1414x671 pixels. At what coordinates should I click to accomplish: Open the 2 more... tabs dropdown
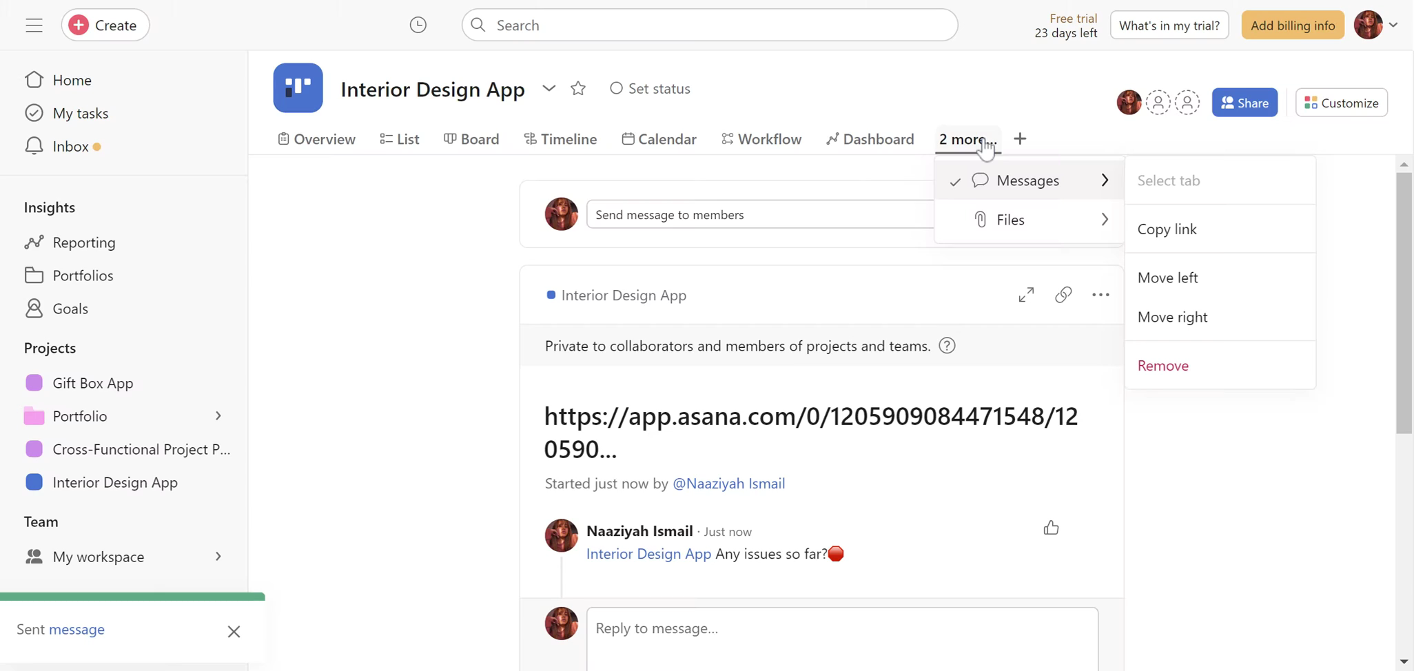point(967,139)
